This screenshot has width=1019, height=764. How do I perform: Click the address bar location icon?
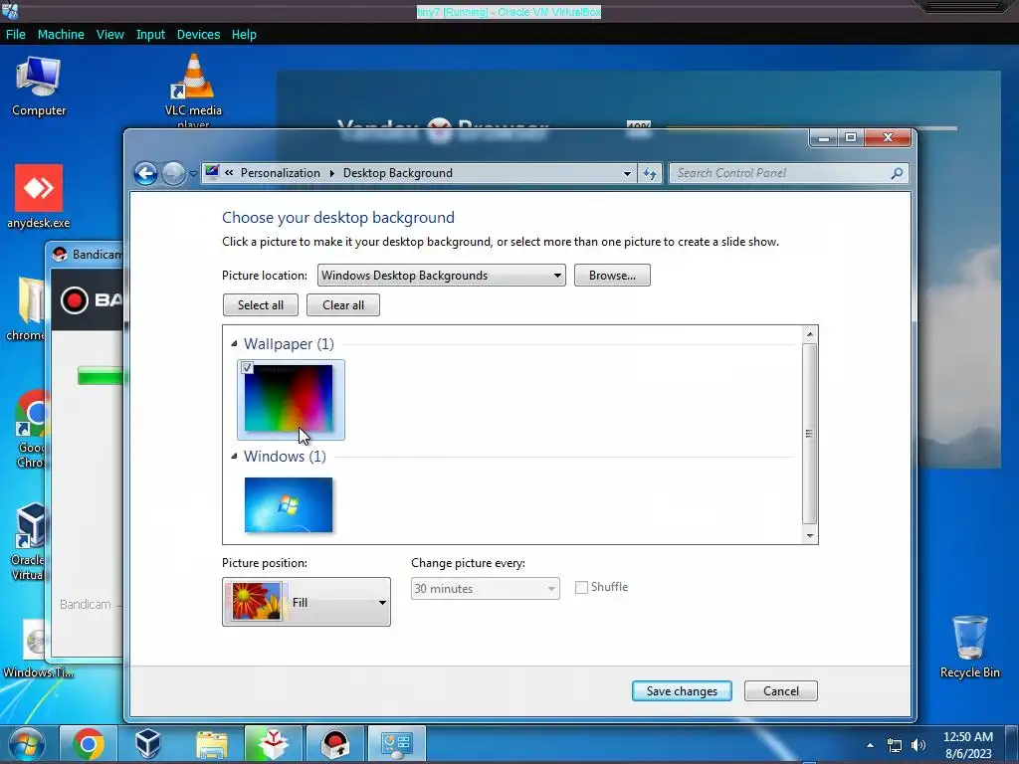[x=212, y=172]
